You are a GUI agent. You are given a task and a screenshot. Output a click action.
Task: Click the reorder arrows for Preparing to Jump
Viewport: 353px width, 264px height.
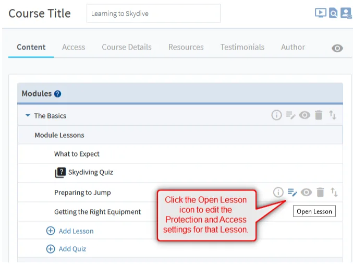tap(334, 193)
